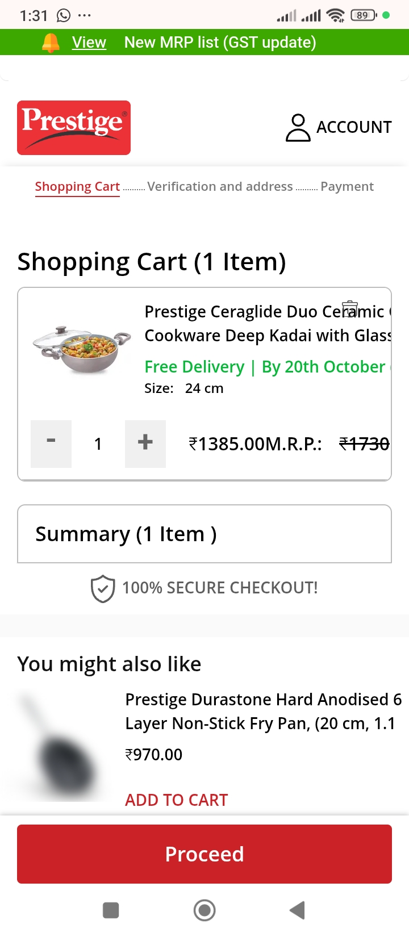
Task: Select the Payment step
Action: coord(347,187)
